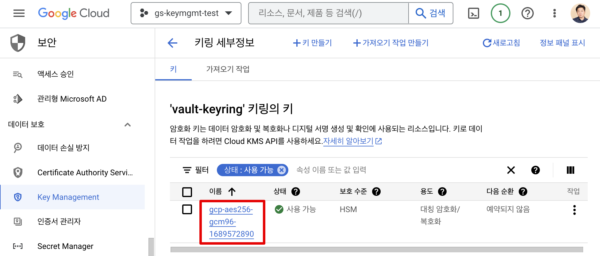This screenshot has height=256, width=600.
Task: Click the 액세스 승인 icon
Action: [18, 74]
